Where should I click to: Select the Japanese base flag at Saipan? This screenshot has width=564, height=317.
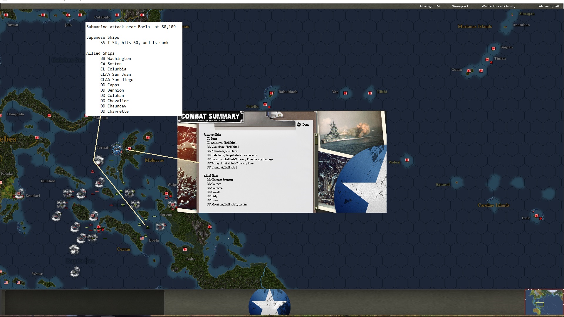493,48
